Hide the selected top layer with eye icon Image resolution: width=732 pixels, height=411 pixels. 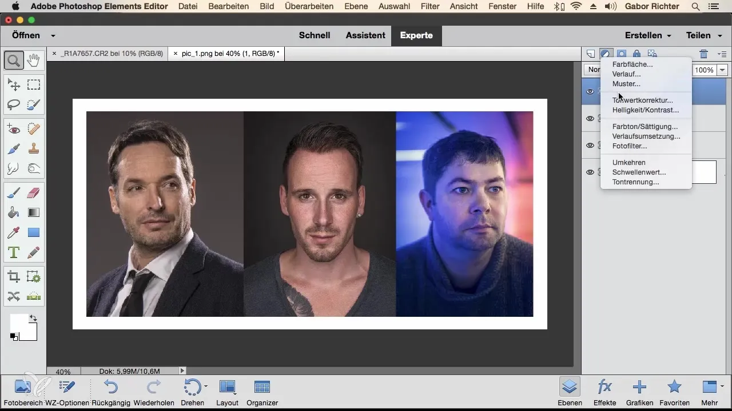[590, 91]
